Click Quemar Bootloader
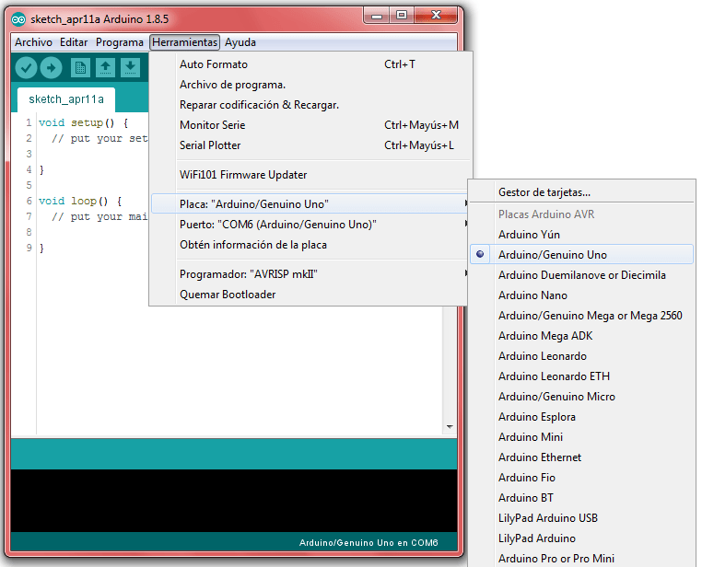 (x=228, y=295)
